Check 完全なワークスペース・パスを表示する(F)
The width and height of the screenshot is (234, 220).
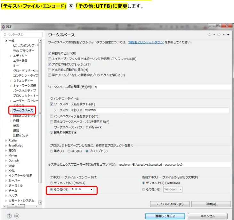pyautogui.click(x=52, y=122)
